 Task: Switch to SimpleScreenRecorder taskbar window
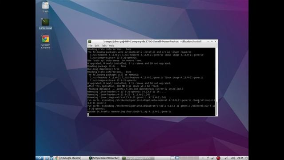[104, 158]
